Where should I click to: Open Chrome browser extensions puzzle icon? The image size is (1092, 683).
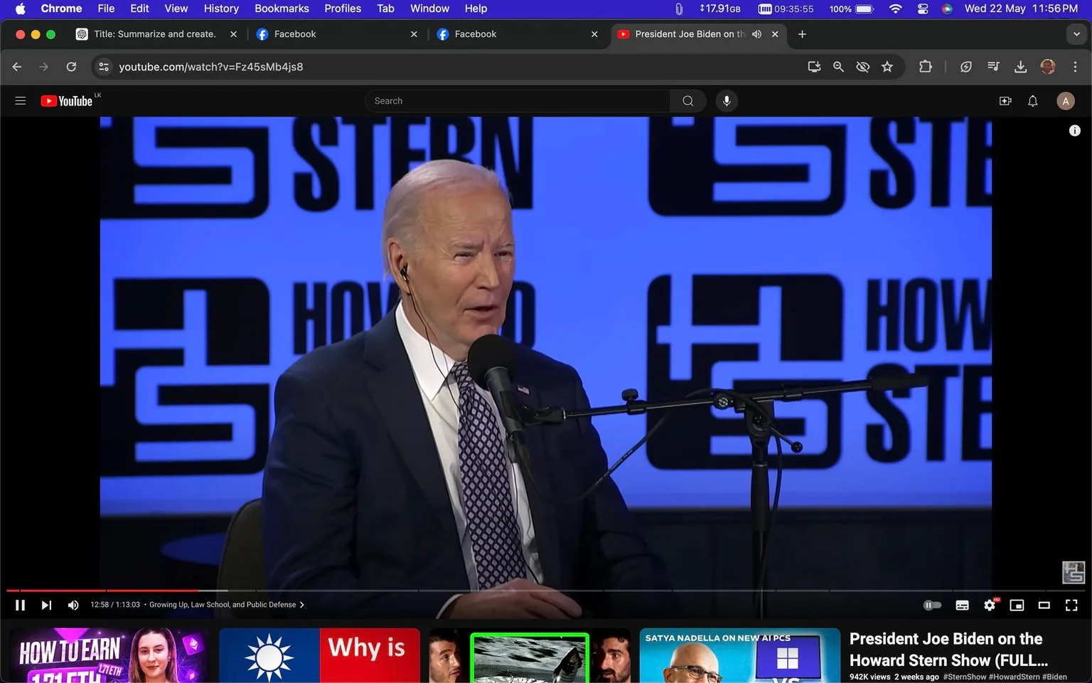pos(926,66)
